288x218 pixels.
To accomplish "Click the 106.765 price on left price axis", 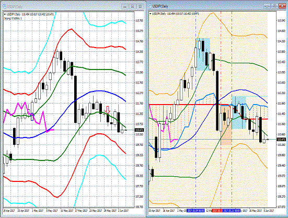I will coord(139,207).
